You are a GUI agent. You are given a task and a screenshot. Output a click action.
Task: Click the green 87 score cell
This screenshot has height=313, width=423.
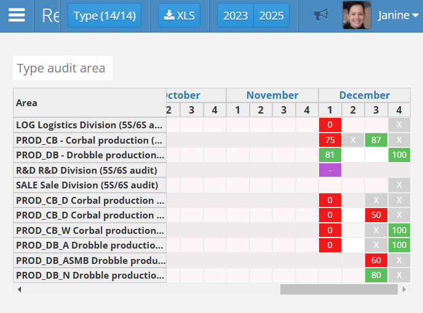click(376, 140)
